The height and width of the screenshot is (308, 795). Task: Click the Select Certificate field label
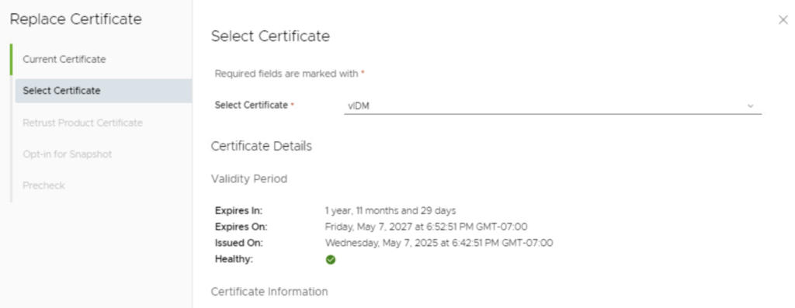coord(254,105)
